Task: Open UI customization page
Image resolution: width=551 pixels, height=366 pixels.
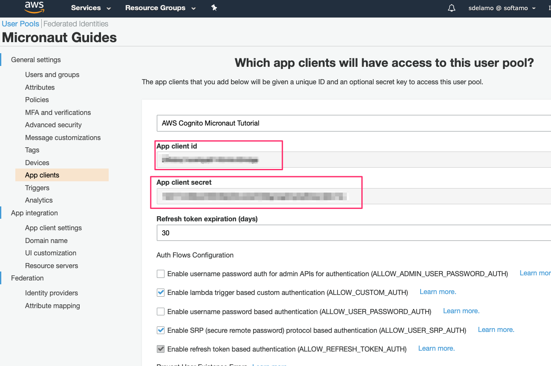Action: [51, 253]
